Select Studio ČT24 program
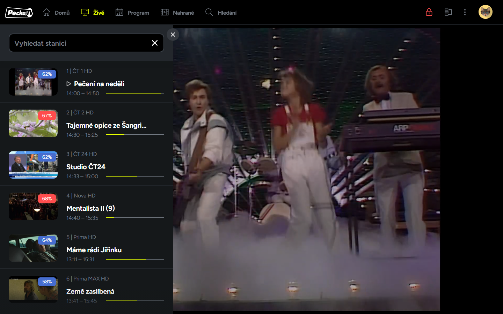The width and height of the screenshot is (503, 314). pos(86,167)
